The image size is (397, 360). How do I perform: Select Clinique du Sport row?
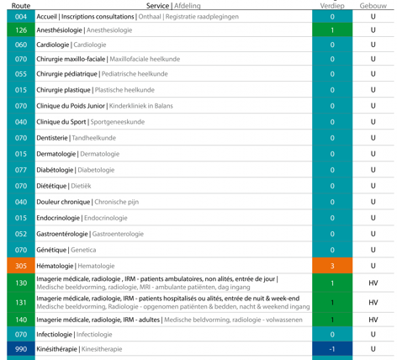click(200, 122)
